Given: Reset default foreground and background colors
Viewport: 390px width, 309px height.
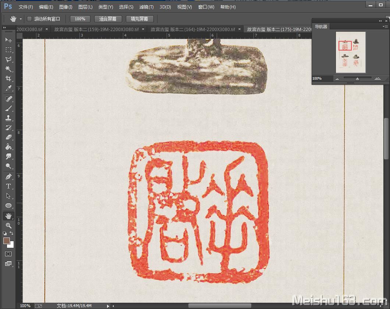Looking at the screenshot, I should tap(5, 233).
